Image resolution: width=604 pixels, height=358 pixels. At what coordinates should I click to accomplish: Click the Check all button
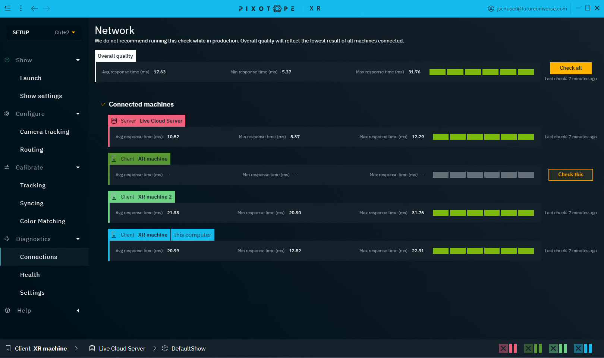pos(570,68)
